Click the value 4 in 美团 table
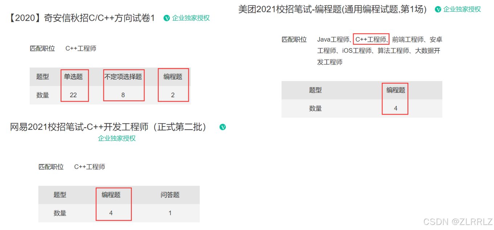The height and width of the screenshot is (230, 494). pos(396,108)
